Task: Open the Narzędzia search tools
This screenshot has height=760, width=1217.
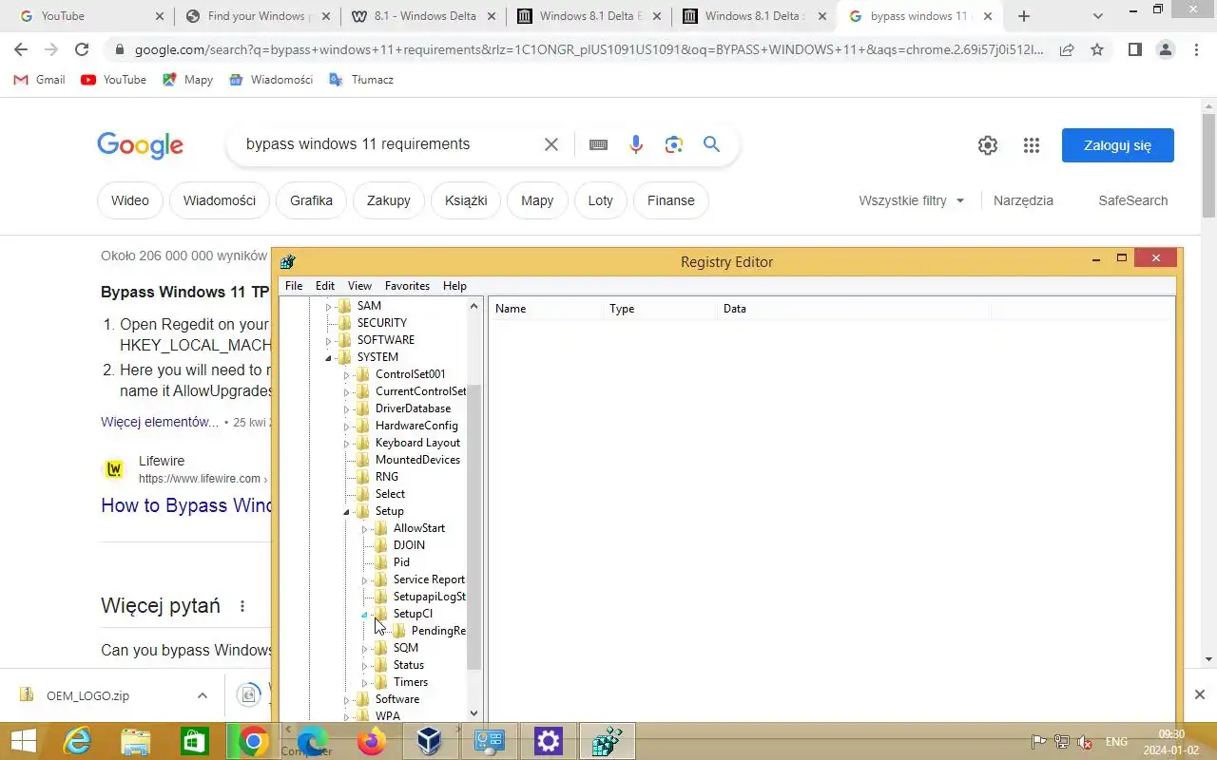Action: click(x=1023, y=200)
